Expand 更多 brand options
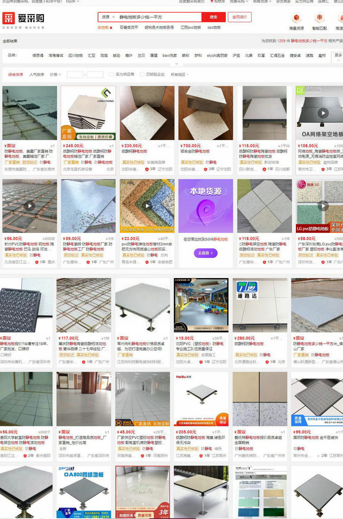 click(x=338, y=57)
